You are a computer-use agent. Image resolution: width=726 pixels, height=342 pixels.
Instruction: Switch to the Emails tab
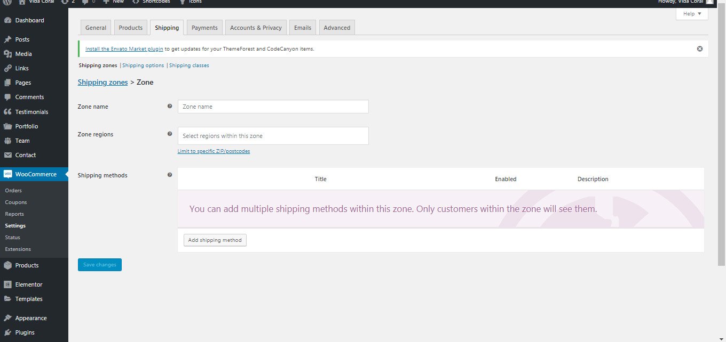[x=303, y=28]
